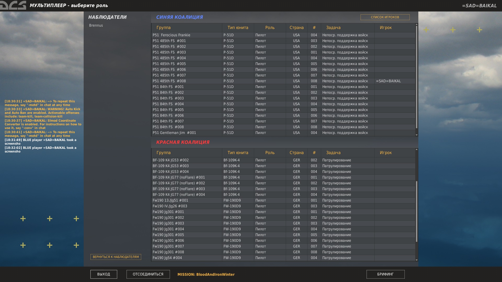Select slot P51 84th FS #008
Image resolution: width=502 pixels, height=282 pixels.
pyautogui.click(x=283, y=127)
